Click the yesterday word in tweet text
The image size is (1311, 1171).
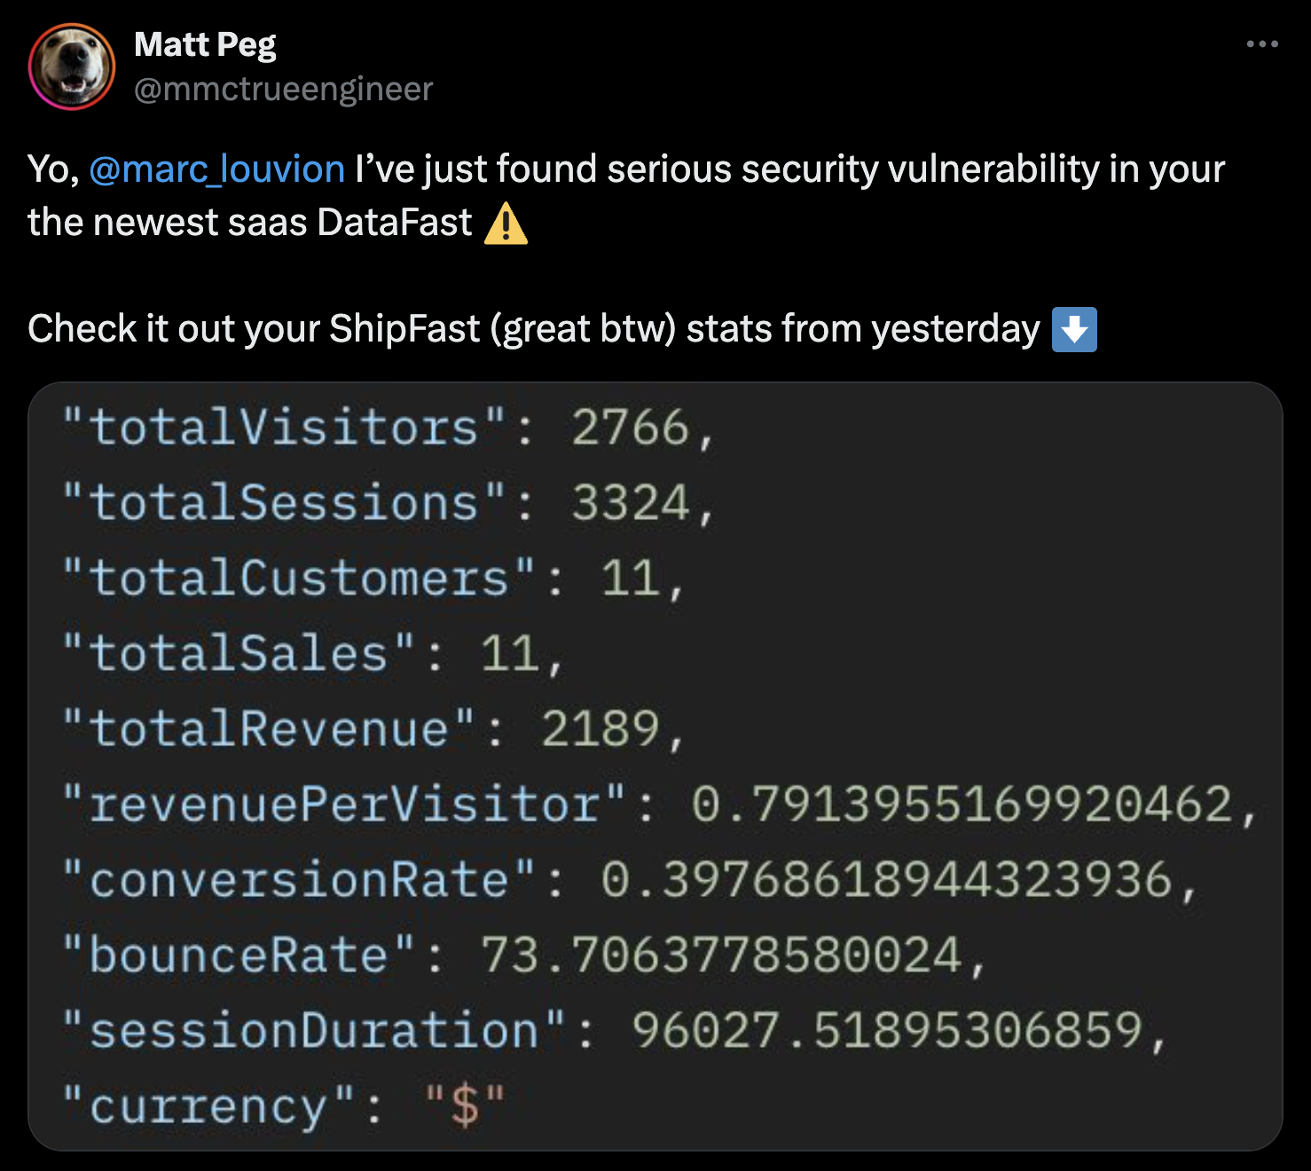(955, 329)
